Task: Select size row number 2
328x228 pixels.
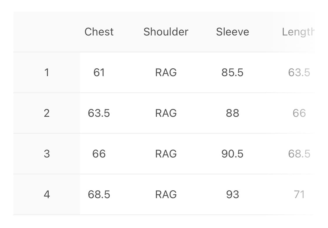Action: (x=47, y=113)
